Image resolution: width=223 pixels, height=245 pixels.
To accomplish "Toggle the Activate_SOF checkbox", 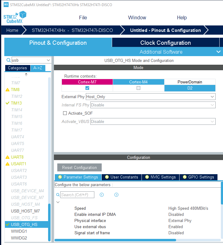I will 65,113.
